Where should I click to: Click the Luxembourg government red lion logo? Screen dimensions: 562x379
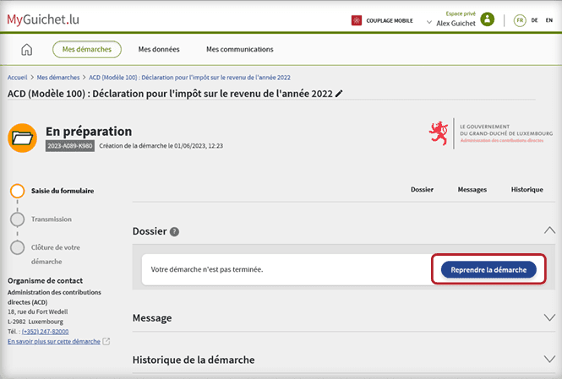439,134
